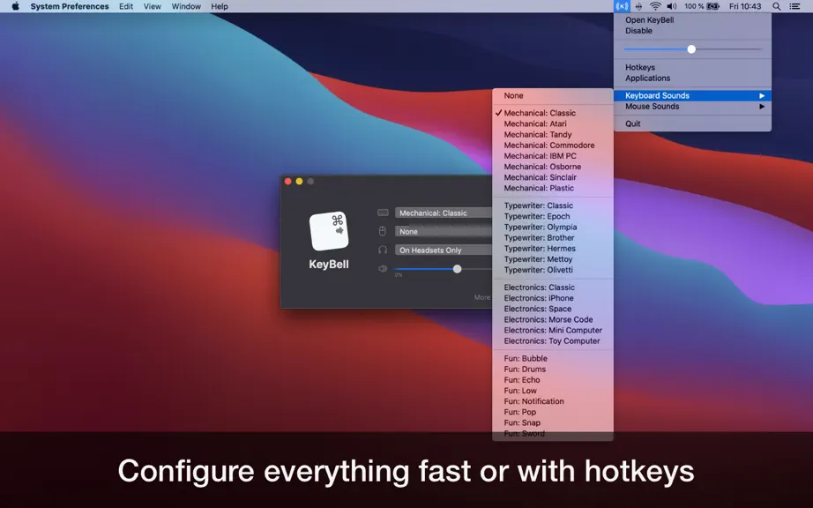Select Fun: Snap sound
This screenshot has height=508, width=813.
(x=553, y=422)
